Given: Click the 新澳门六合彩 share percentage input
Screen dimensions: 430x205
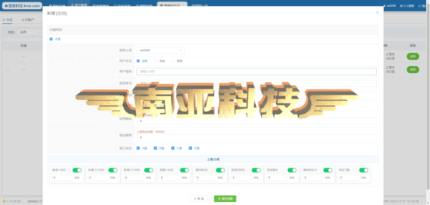Looking at the screenshot, I should tap(134, 178).
